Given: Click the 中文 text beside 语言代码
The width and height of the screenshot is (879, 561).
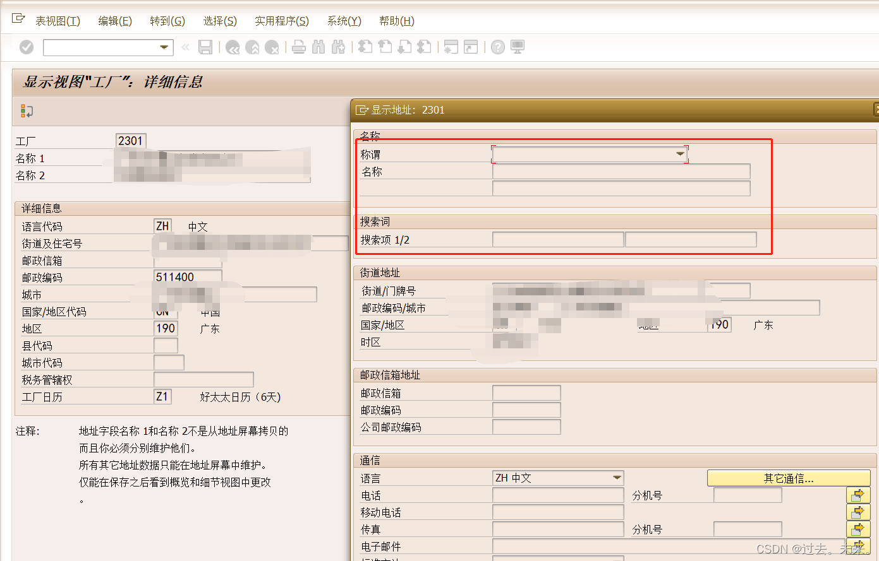Looking at the screenshot, I should [x=198, y=227].
